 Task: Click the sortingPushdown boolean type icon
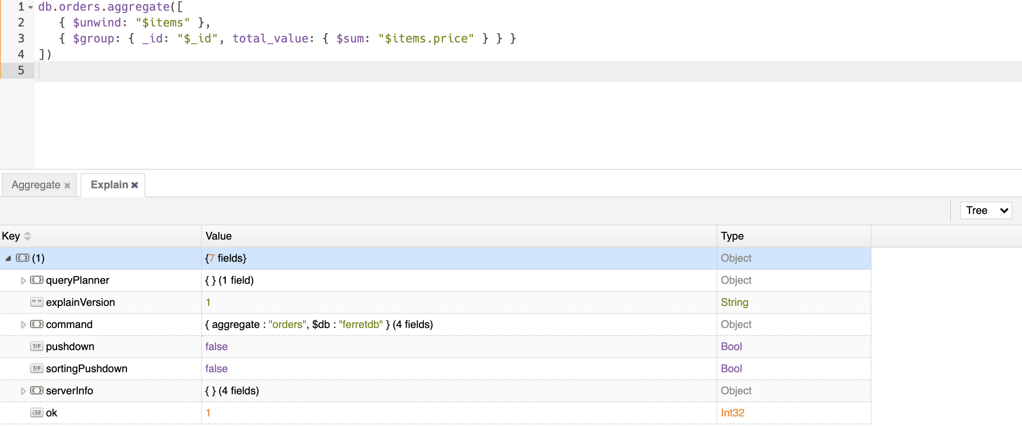[36, 369]
